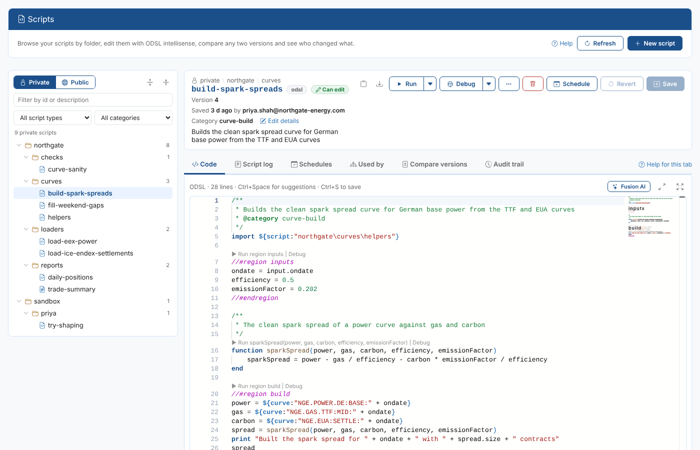
Task: Click the Edit details link
Action: click(279, 121)
